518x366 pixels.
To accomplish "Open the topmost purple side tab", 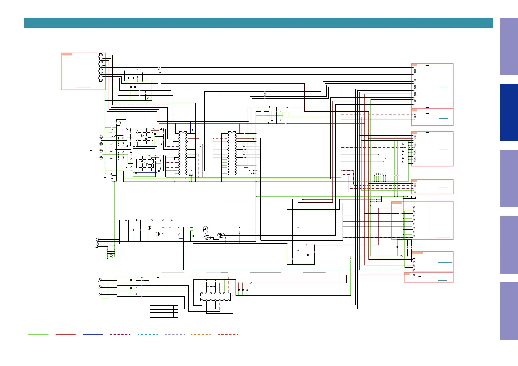I will click(x=509, y=46).
